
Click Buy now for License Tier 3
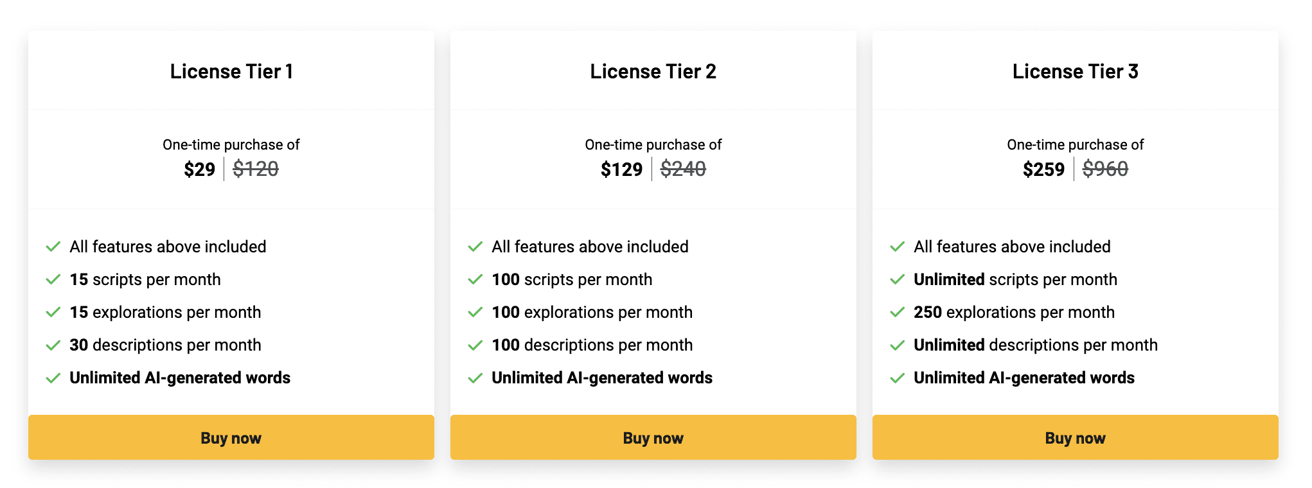coord(1075,438)
